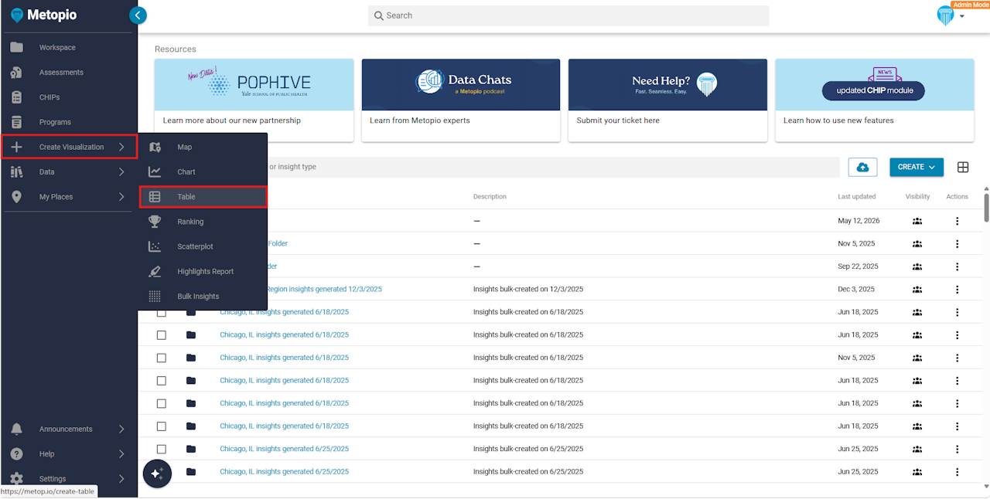Click visibility icon in Dec 3, 2025 row
The image size is (990, 499).
pyautogui.click(x=917, y=290)
